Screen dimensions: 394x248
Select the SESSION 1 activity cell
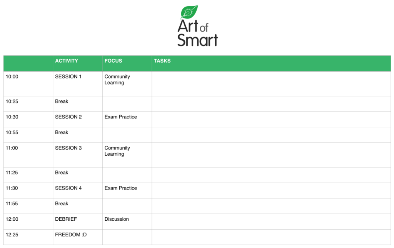(x=68, y=77)
